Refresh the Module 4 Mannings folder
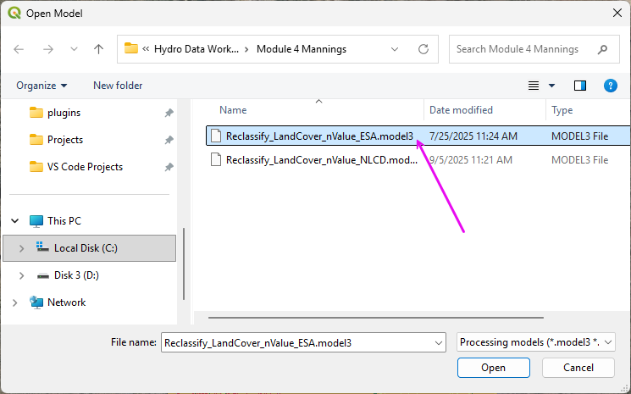 (423, 49)
